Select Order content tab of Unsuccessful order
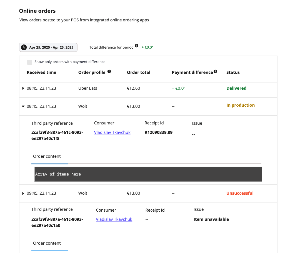300x253 pixels. coord(47,243)
